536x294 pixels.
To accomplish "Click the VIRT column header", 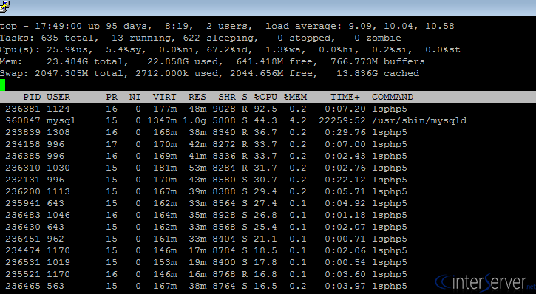I will click(x=164, y=97).
